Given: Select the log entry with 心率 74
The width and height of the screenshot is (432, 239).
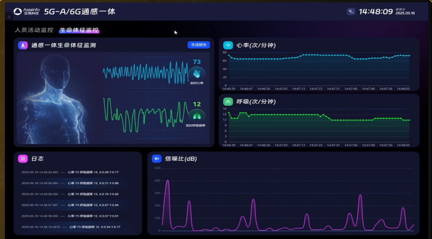Looking at the screenshot, I should click(x=70, y=194).
